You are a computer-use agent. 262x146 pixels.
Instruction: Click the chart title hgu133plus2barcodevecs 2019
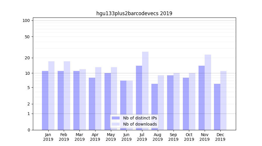pos(134,13)
